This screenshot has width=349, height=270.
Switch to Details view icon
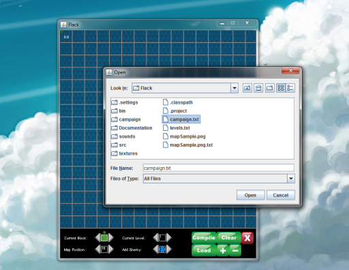[x=290, y=88]
